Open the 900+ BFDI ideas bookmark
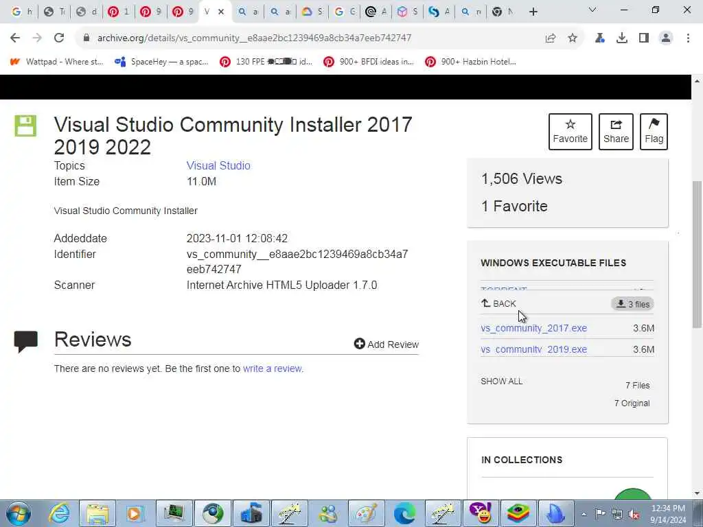Viewport: 703px width, 527px height. click(x=369, y=62)
